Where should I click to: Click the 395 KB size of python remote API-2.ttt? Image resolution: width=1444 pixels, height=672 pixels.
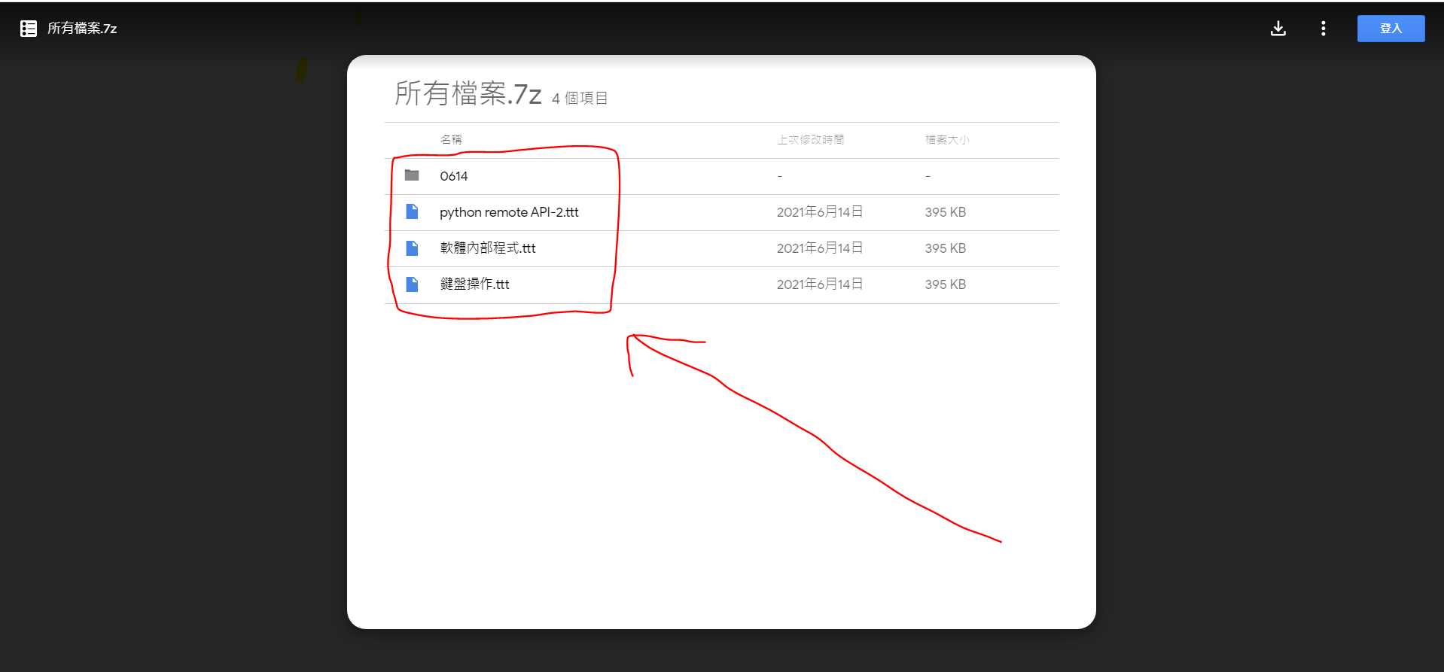945,212
